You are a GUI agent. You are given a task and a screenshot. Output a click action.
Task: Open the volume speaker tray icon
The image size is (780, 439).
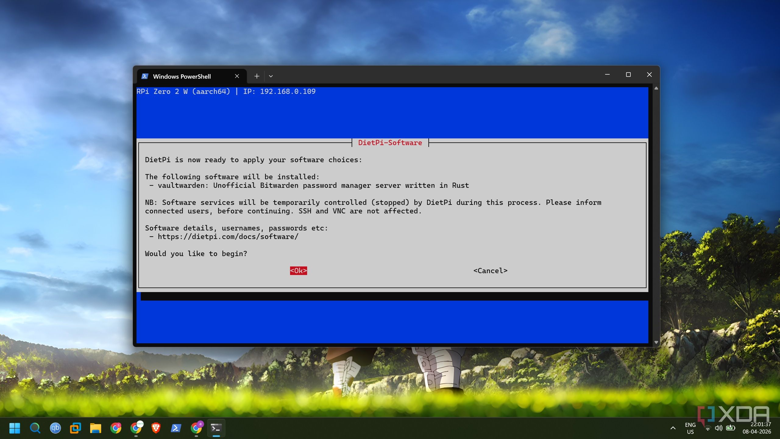click(718, 428)
